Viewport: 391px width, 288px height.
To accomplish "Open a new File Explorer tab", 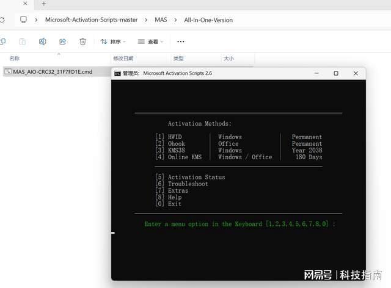I will [x=44, y=4].
